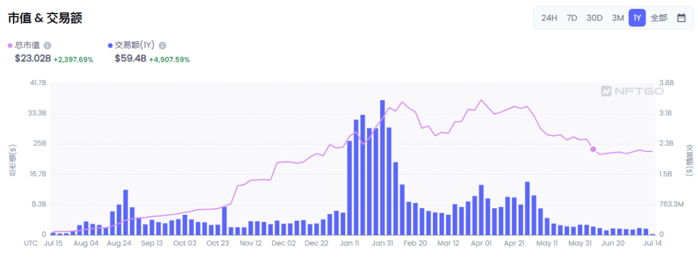Switch to the 24H time range

point(549,18)
